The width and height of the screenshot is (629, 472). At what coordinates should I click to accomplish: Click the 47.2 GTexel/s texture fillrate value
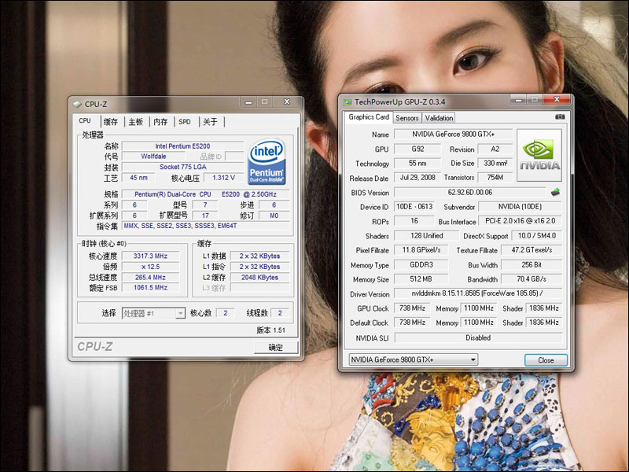(532, 250)
